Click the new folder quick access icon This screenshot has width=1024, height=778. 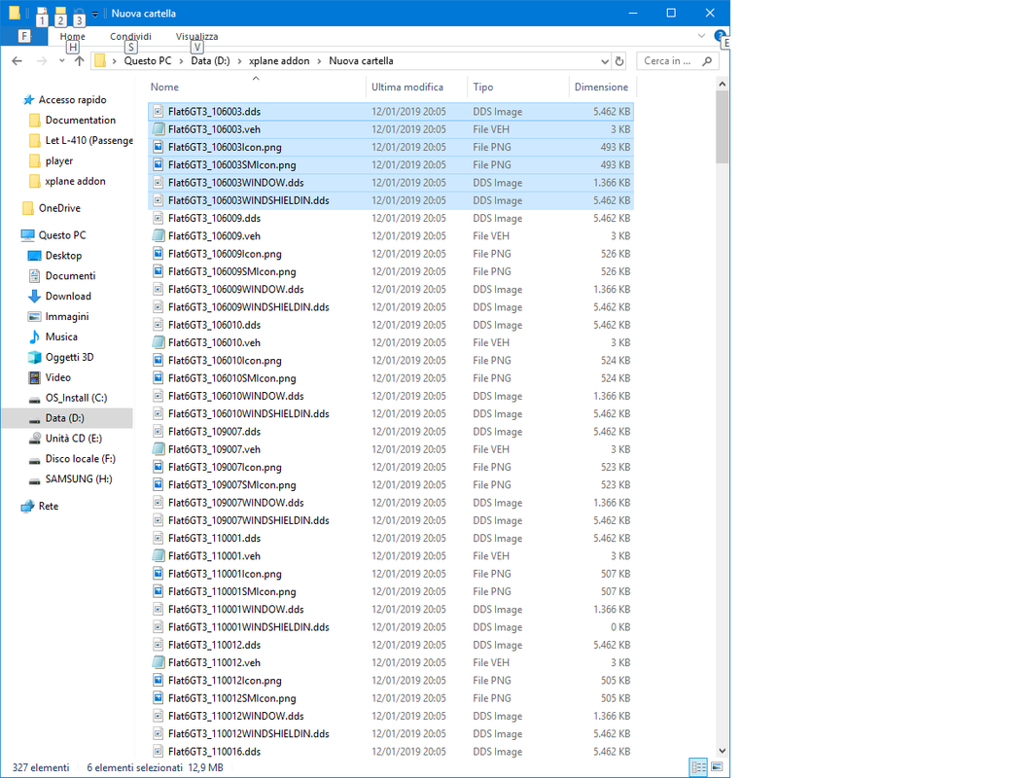(x=60, y=14)
